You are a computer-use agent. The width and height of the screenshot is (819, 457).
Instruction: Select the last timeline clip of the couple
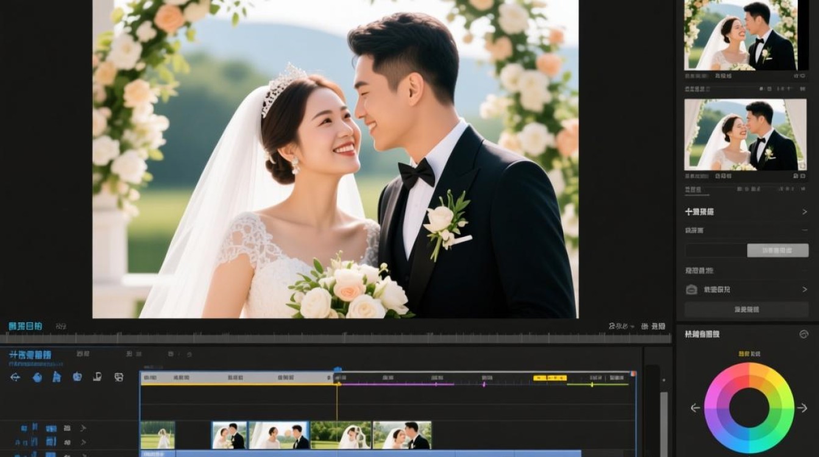point(402,435)
